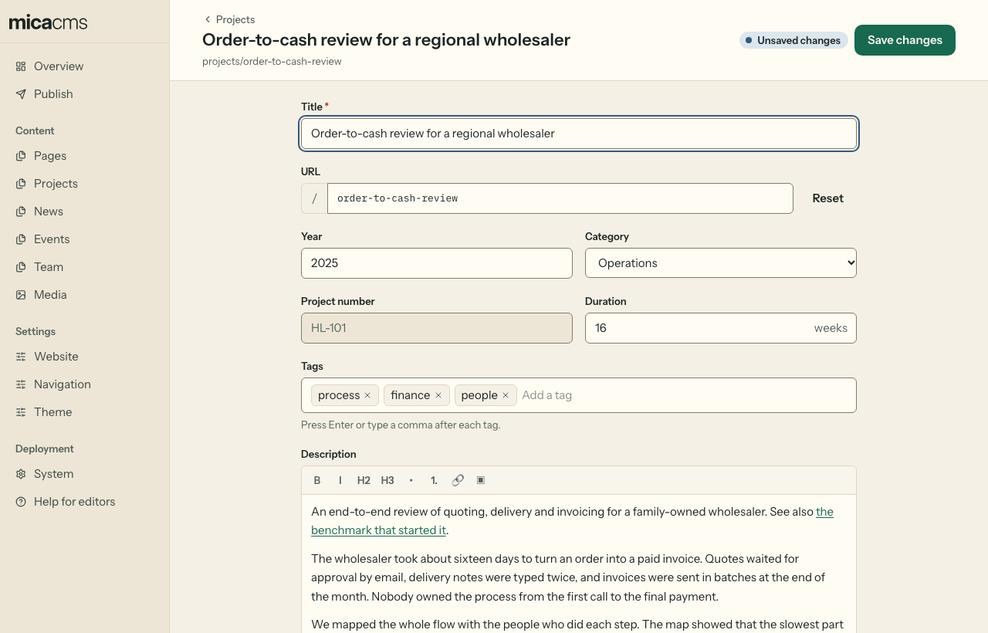Click the Media image icon
The height and width of the screenshot is (633, 988).
click(x=21, y=295)
